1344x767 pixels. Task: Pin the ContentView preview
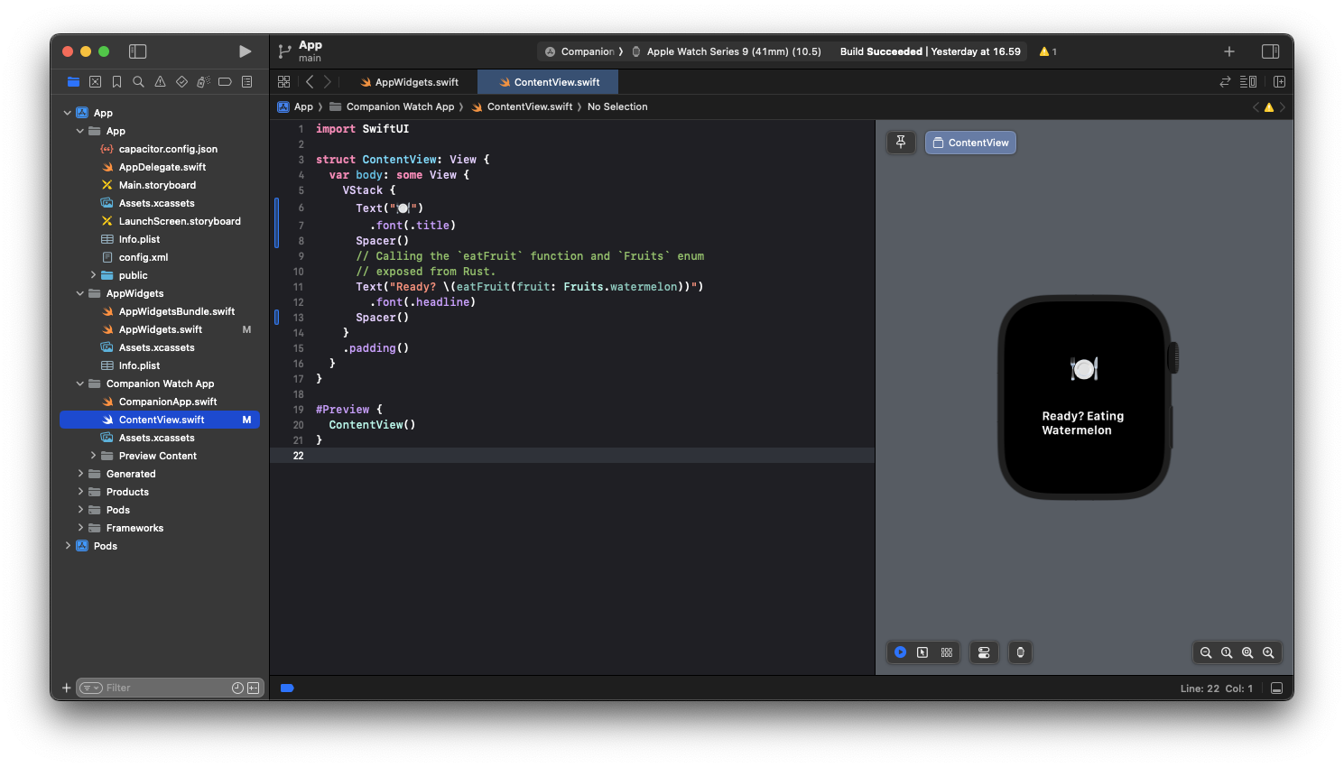901,143
